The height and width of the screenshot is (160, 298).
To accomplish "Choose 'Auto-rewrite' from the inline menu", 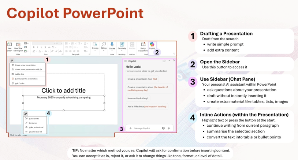I will coord(34,119).
